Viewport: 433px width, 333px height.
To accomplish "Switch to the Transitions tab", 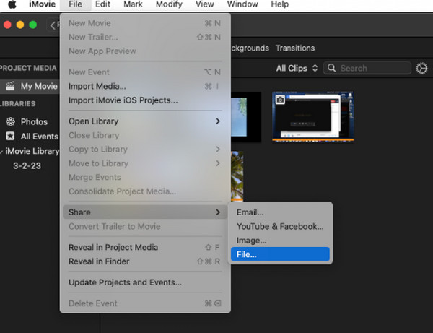I will point(295,48).
